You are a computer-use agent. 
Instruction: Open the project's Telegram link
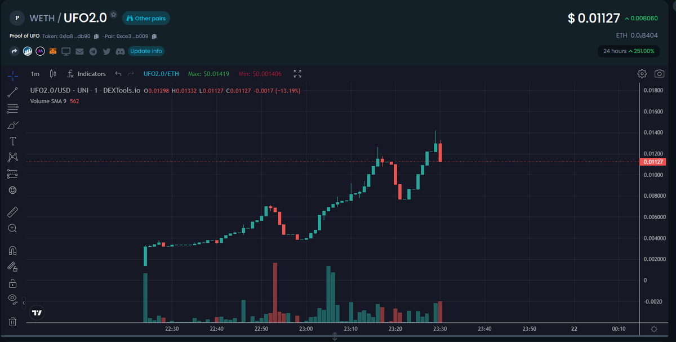coord(93,51)
